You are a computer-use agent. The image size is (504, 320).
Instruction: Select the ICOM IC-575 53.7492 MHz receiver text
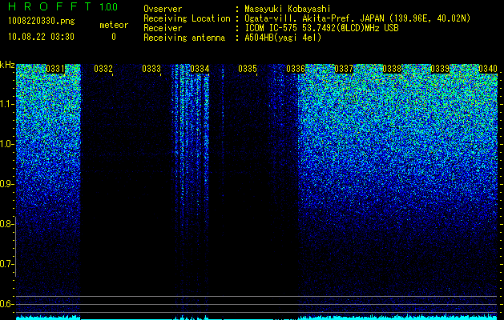tap(321, 28)
